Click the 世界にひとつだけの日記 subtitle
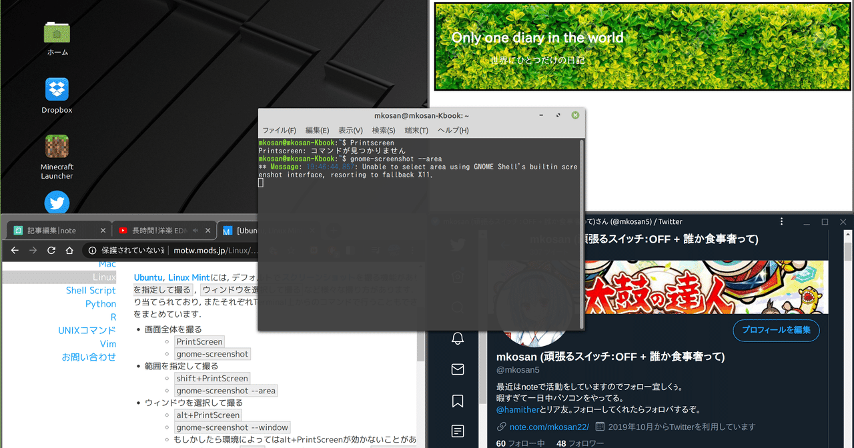Viewport: 854px width, 448px height. (x=537, y=61)
